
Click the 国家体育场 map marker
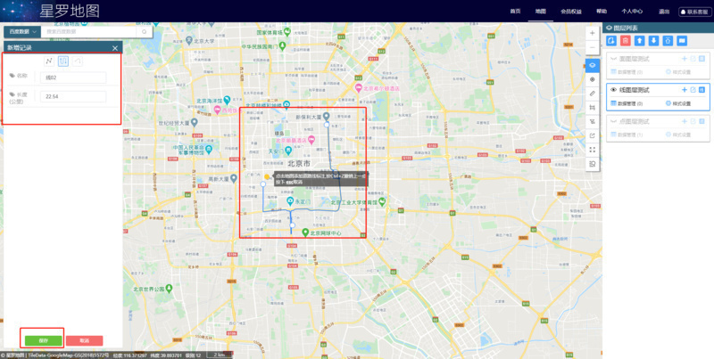[287, 32]
